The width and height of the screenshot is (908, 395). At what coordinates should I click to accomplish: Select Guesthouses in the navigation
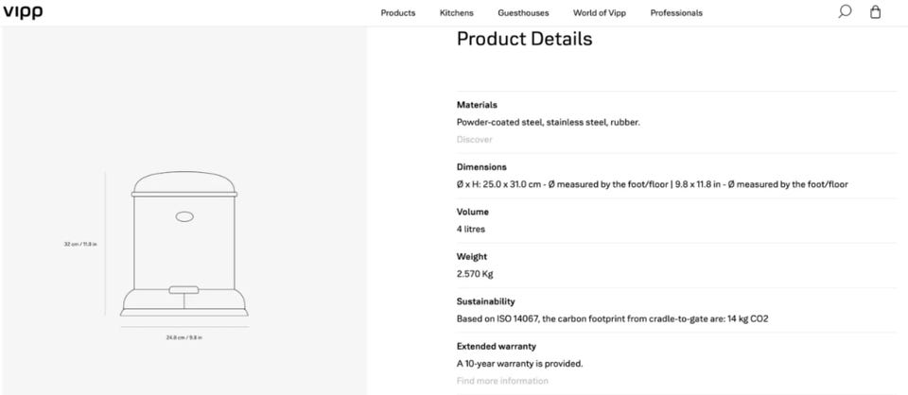pos(523,13)
